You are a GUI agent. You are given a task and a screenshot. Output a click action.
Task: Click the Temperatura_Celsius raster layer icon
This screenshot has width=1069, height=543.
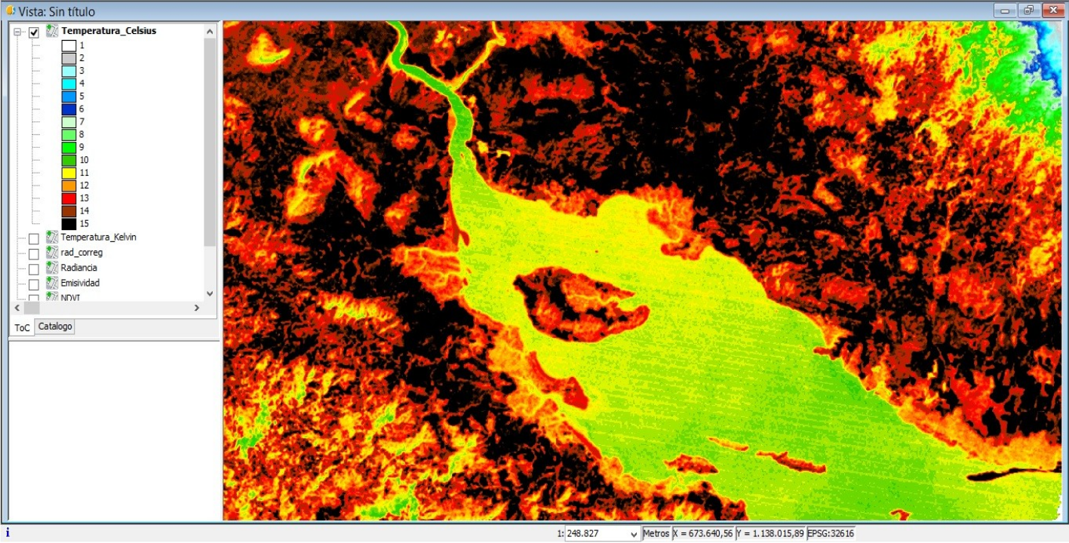(51, 32)
